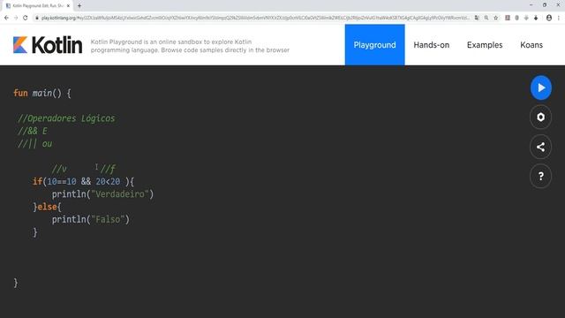Image resolution: width=565 pixels, height=318 pixels.
Task: Close the Kotlin Playground browser tab
Action: click(68, 6)
